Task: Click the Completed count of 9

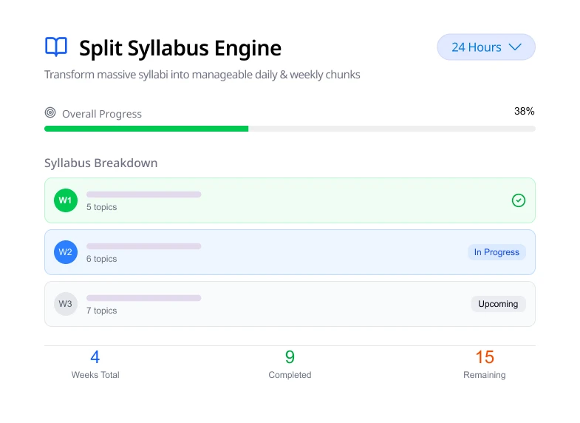Action: pos(290,358)
